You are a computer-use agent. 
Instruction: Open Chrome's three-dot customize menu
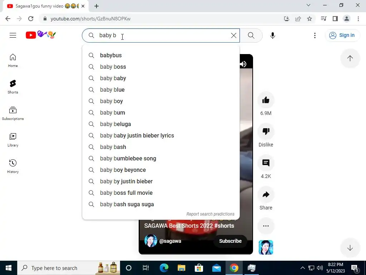(358, 19)
